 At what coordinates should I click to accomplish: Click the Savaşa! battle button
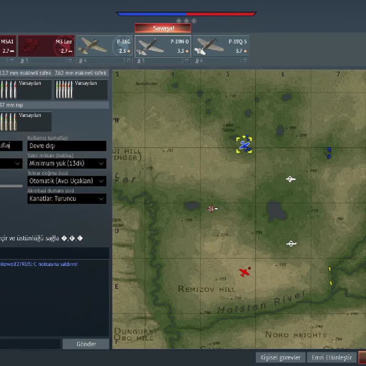(163, 28)
